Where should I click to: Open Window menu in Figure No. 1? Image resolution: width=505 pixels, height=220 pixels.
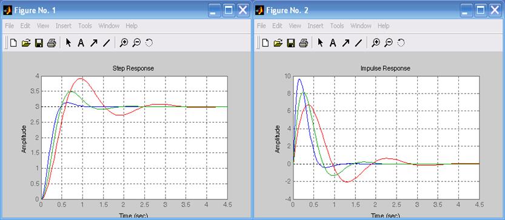(109, 26)
